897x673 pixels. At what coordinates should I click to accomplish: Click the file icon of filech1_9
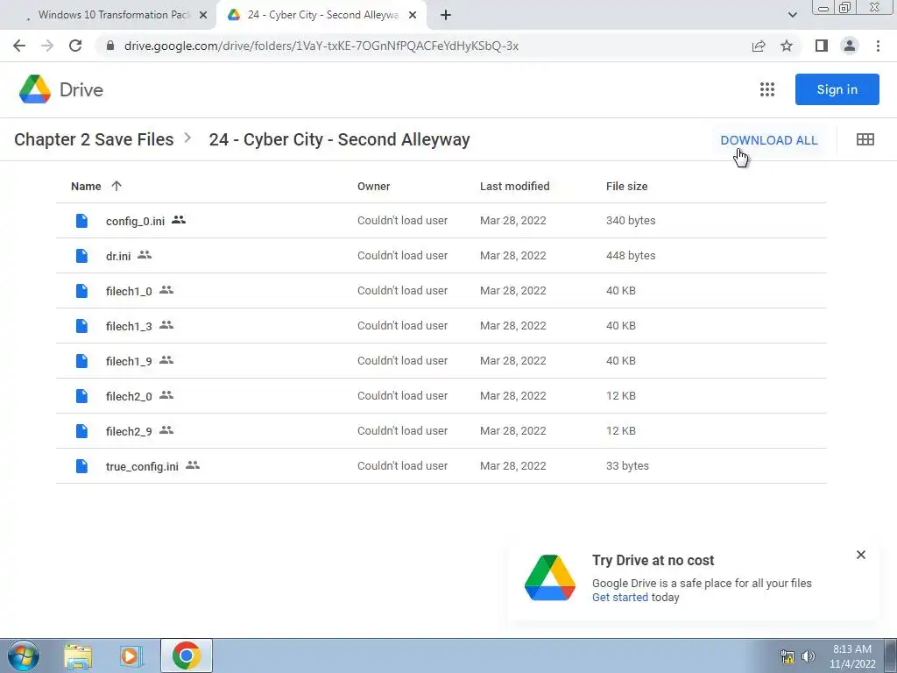(x=81, y=360)
